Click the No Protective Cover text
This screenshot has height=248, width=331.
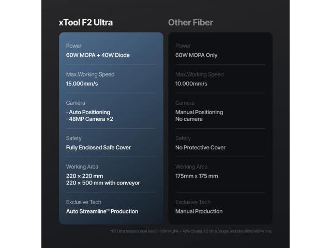point(200,148)
